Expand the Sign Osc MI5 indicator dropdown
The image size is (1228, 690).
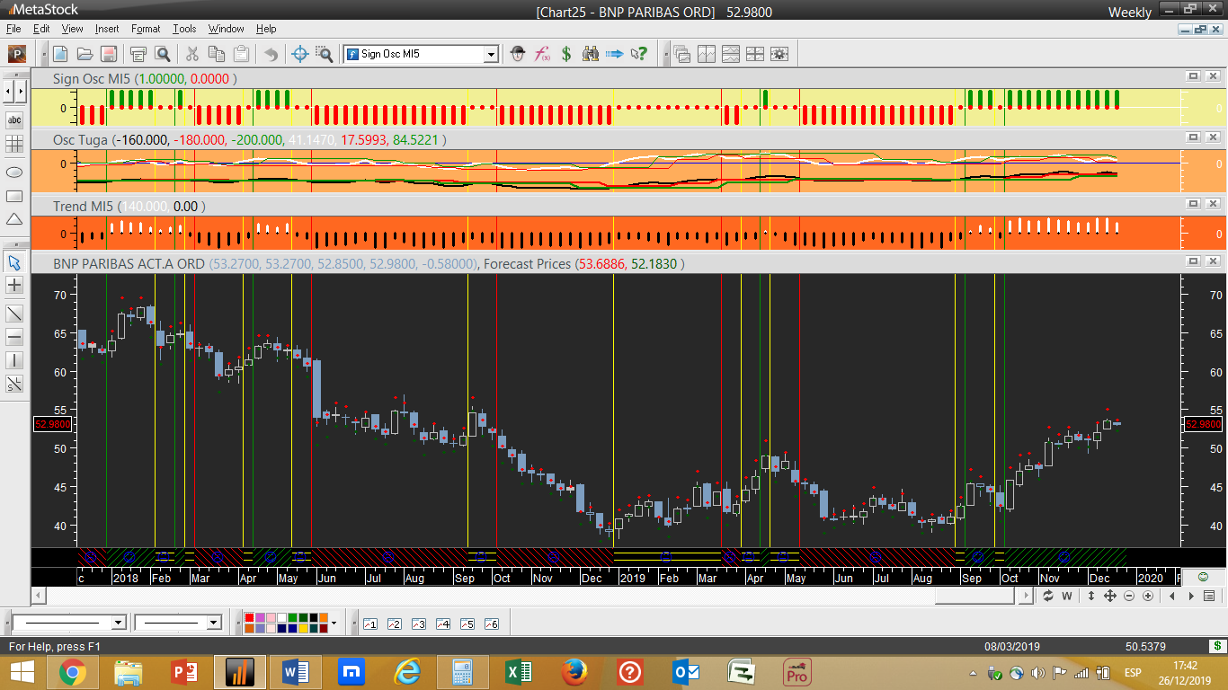pos(491,54)
